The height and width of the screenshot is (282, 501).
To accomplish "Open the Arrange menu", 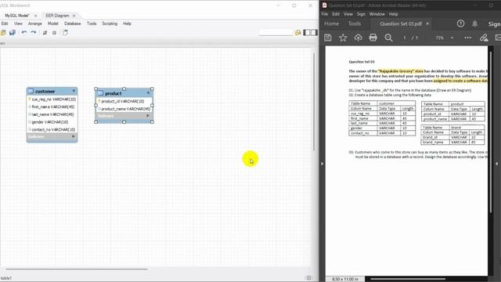I will click(34, 23).
